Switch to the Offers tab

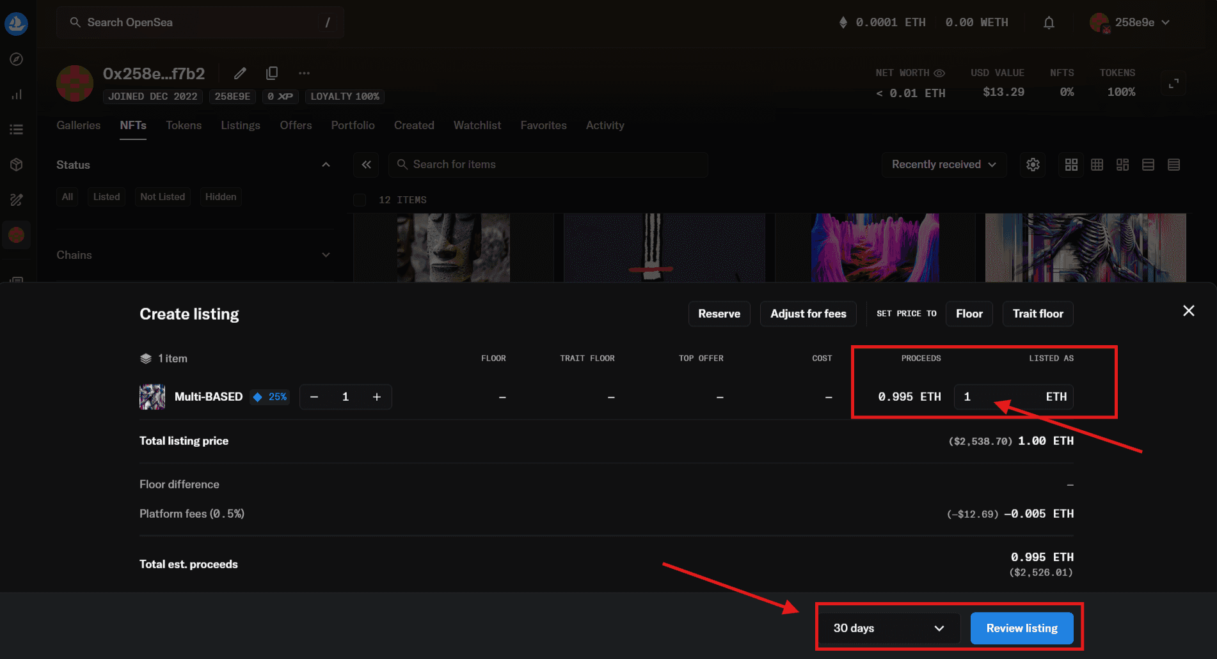296,125
